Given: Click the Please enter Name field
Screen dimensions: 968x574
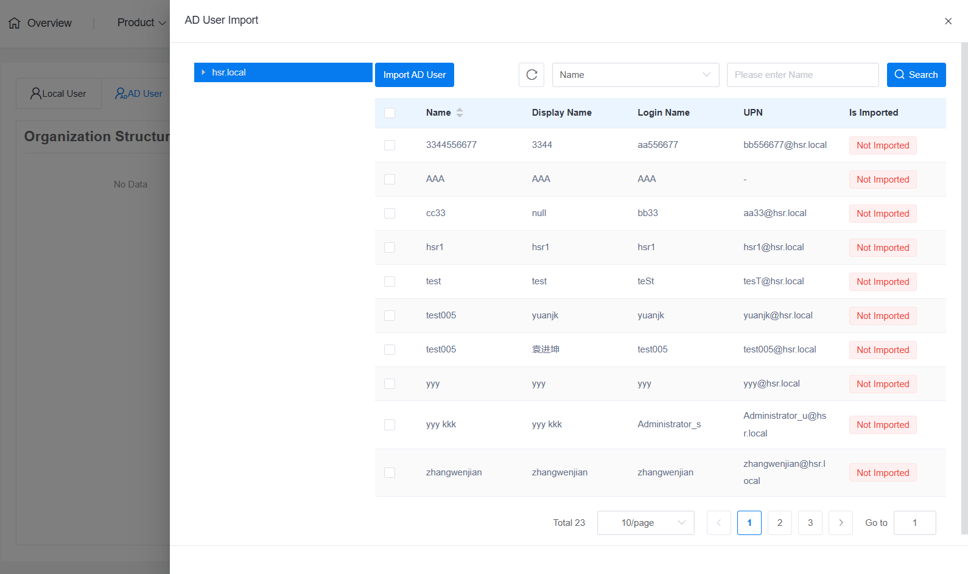Looking at the screenshot, I should coord(802,75).
